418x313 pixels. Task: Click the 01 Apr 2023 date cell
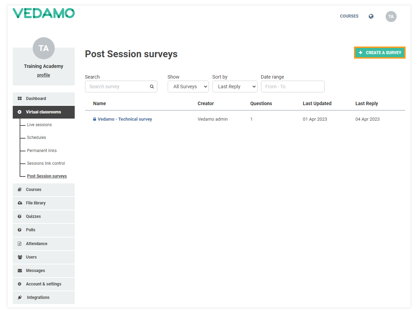click(315, 119)
